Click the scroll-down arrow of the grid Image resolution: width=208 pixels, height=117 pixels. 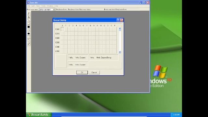coord(120,52)
